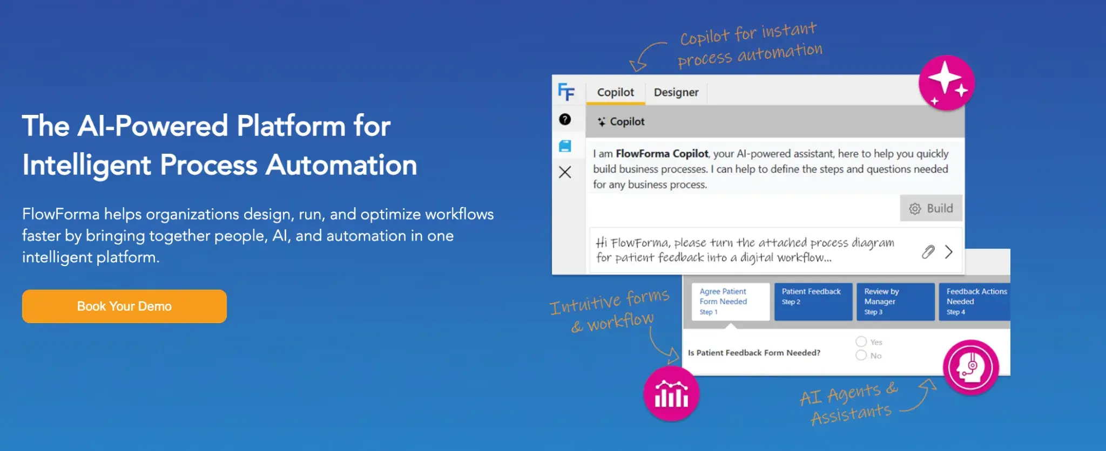The height and width of the screenshot is (451, 1106).
Task: Select the No radio option
Action: 861,355
